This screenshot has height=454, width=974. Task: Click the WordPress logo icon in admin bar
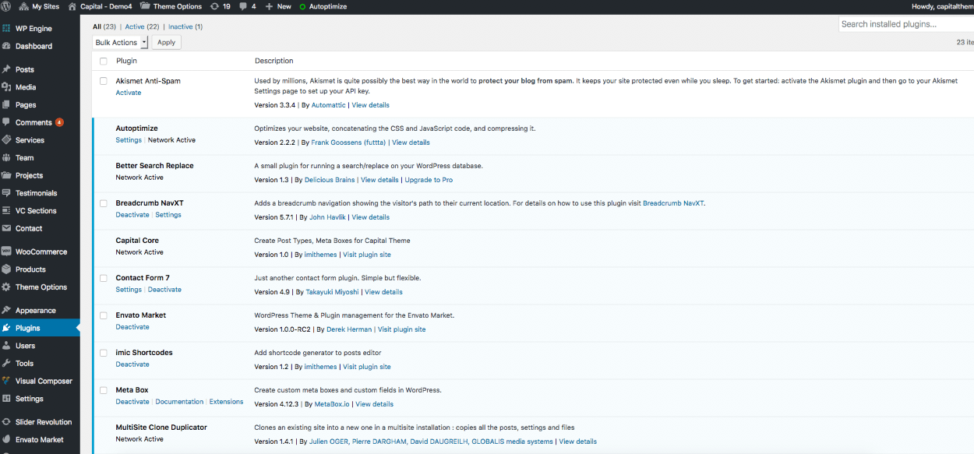point(7,6)
